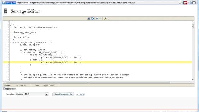Click the servage.net site identity badge
Image resolution: width=199 pixels, height=112 pixels.
[x=9, y=3]
